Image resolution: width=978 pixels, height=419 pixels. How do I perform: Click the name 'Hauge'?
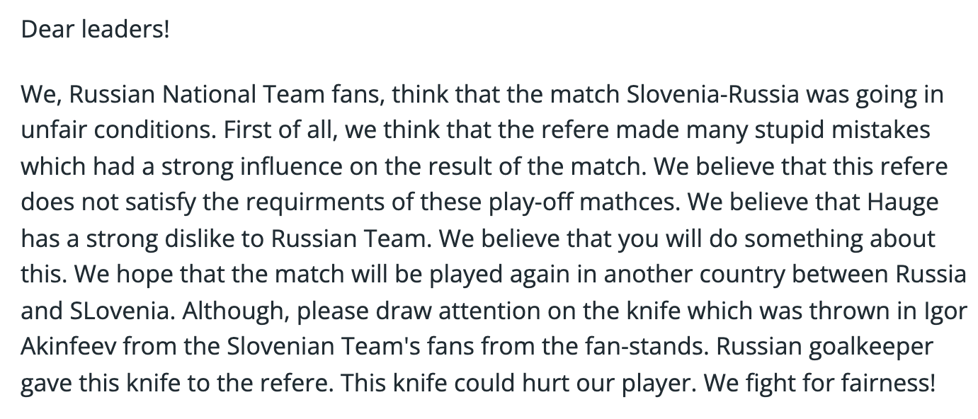click(x=904, y=203)
